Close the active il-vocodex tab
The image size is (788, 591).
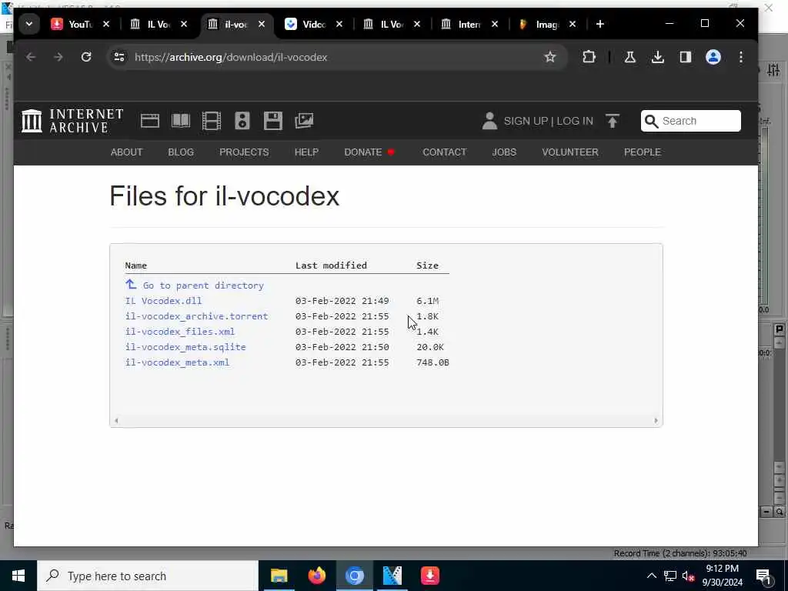[x=262, y=24]
